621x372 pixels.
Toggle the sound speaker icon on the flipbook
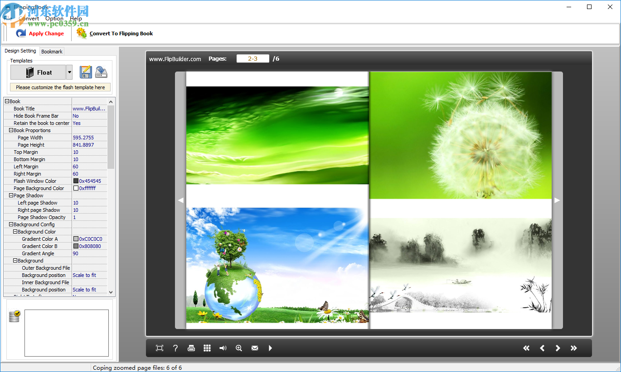point(223,348)
